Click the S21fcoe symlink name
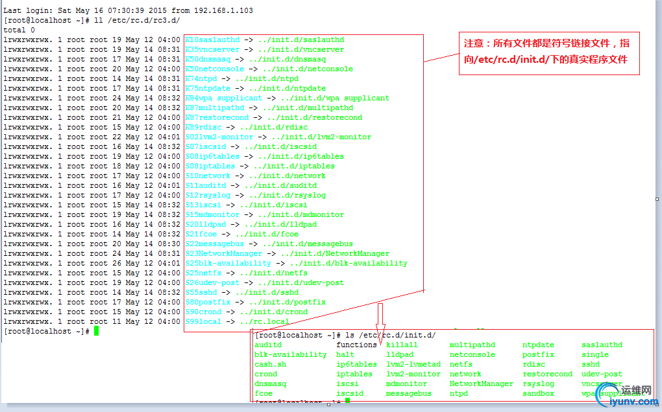The width and height of the screenshot is (662, 412). pyautogui.click(x=201, y=234)
